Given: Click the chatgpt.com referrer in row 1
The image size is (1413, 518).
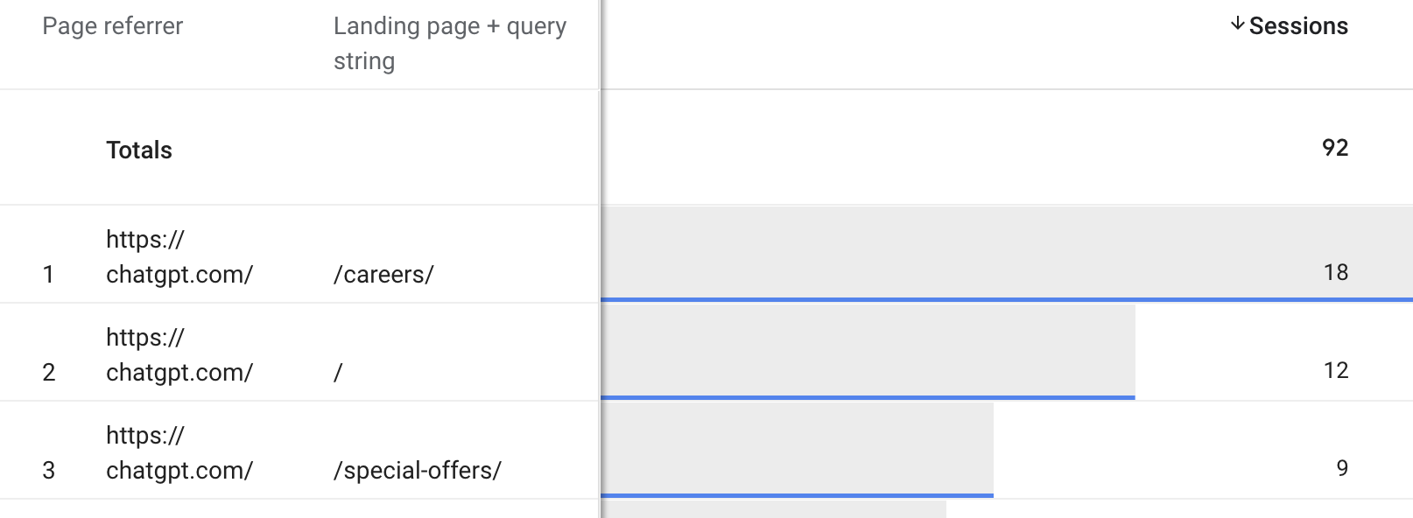Looking at the screenshot, I should coord(179,257).
